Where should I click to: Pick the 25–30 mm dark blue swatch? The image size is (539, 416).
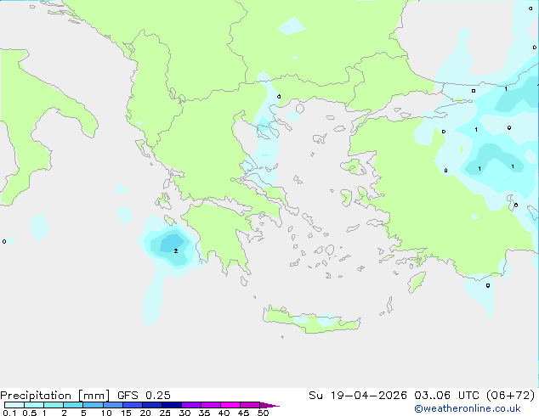coord(172,405)
